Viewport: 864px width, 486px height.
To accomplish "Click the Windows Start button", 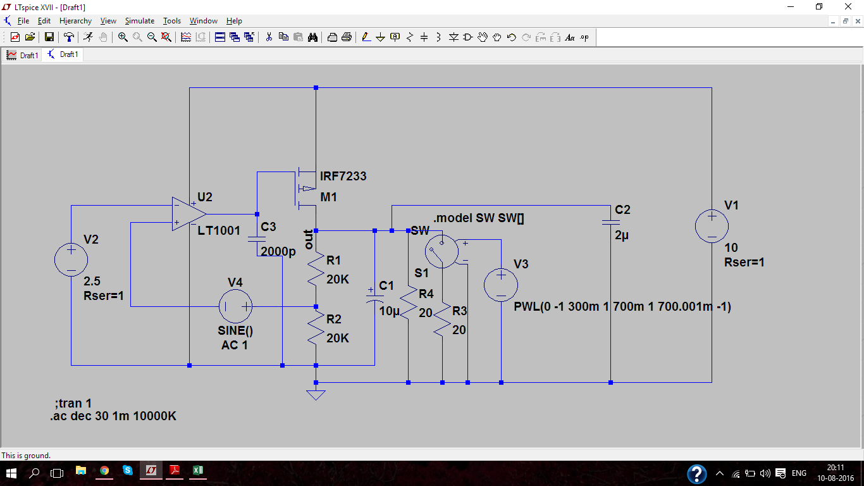I will pos(11,473).
